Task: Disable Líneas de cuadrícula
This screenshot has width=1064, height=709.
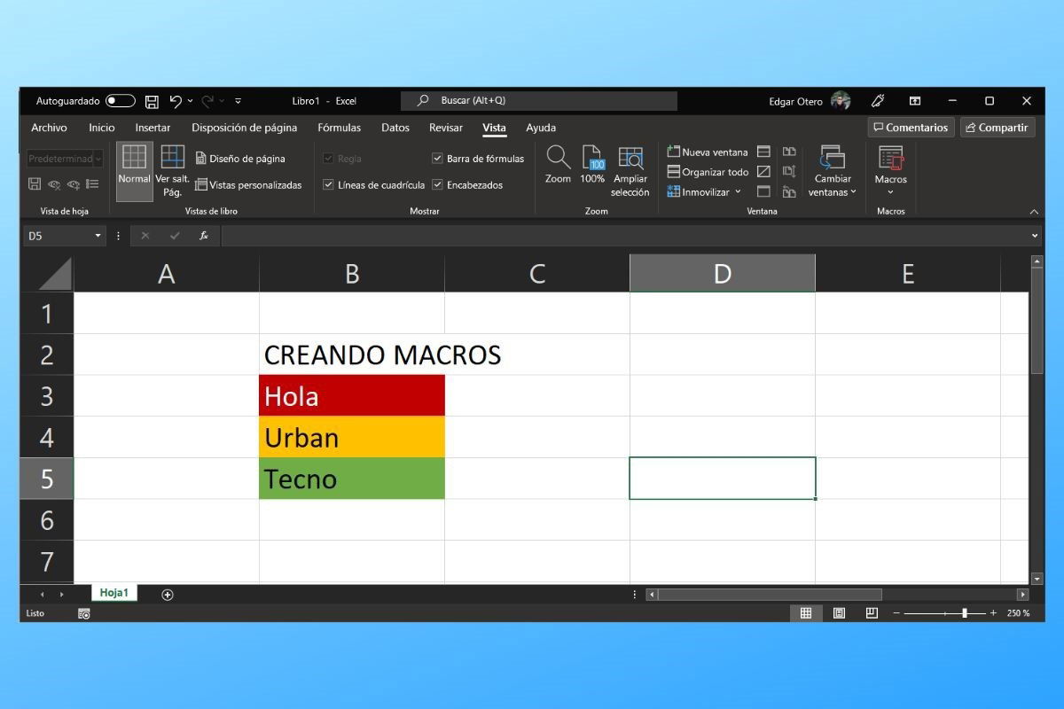Action: click(x=329, y=184)
